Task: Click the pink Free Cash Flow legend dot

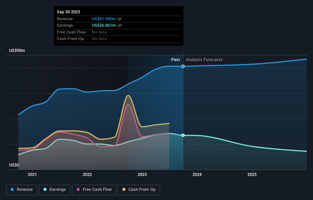Action: coord(78,189)
